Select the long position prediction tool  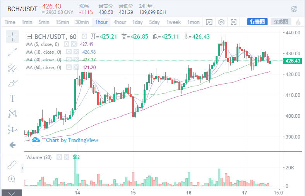12,129
